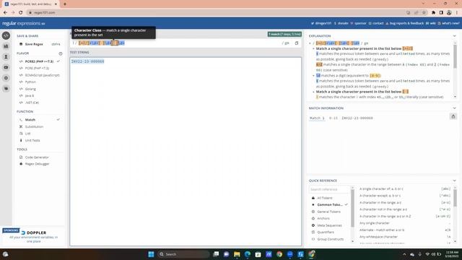
Task: Open the contact link in header
Action: pyautogui.click(x=376, y=23)
